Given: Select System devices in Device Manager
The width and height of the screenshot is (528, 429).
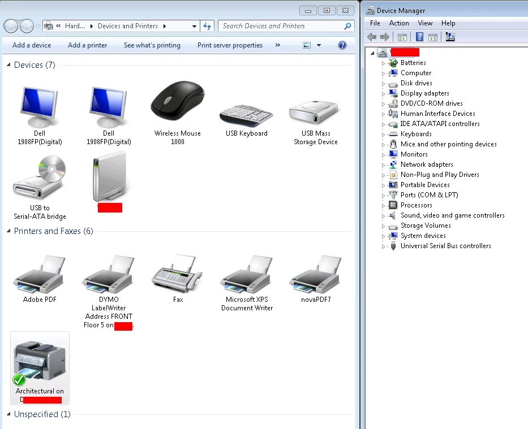Looking at the screenshot, I should (423, 235).
